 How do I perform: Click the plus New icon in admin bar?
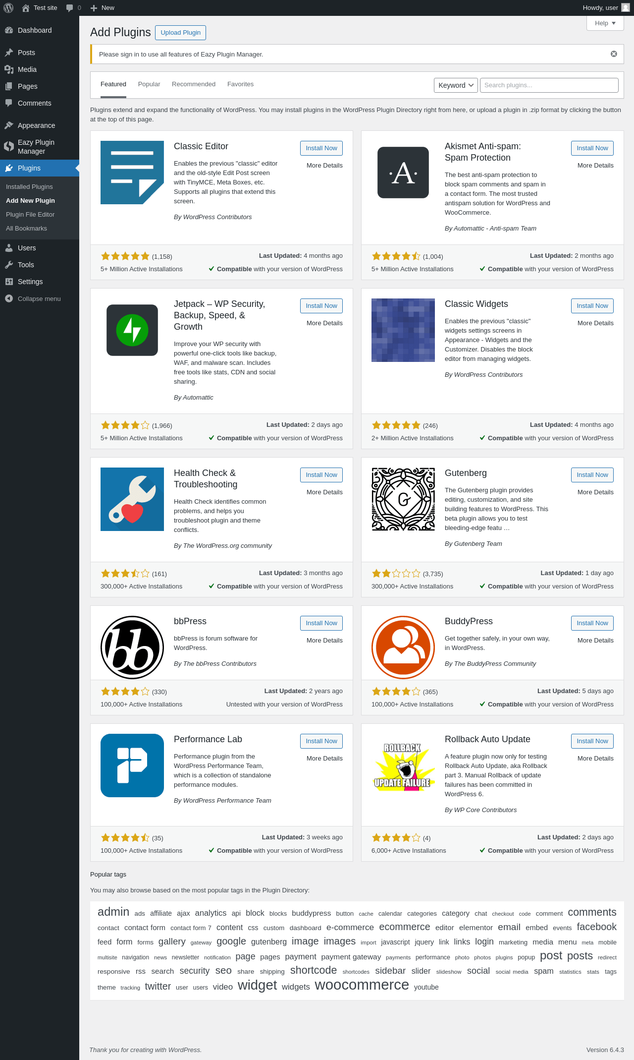click(94, 8)
